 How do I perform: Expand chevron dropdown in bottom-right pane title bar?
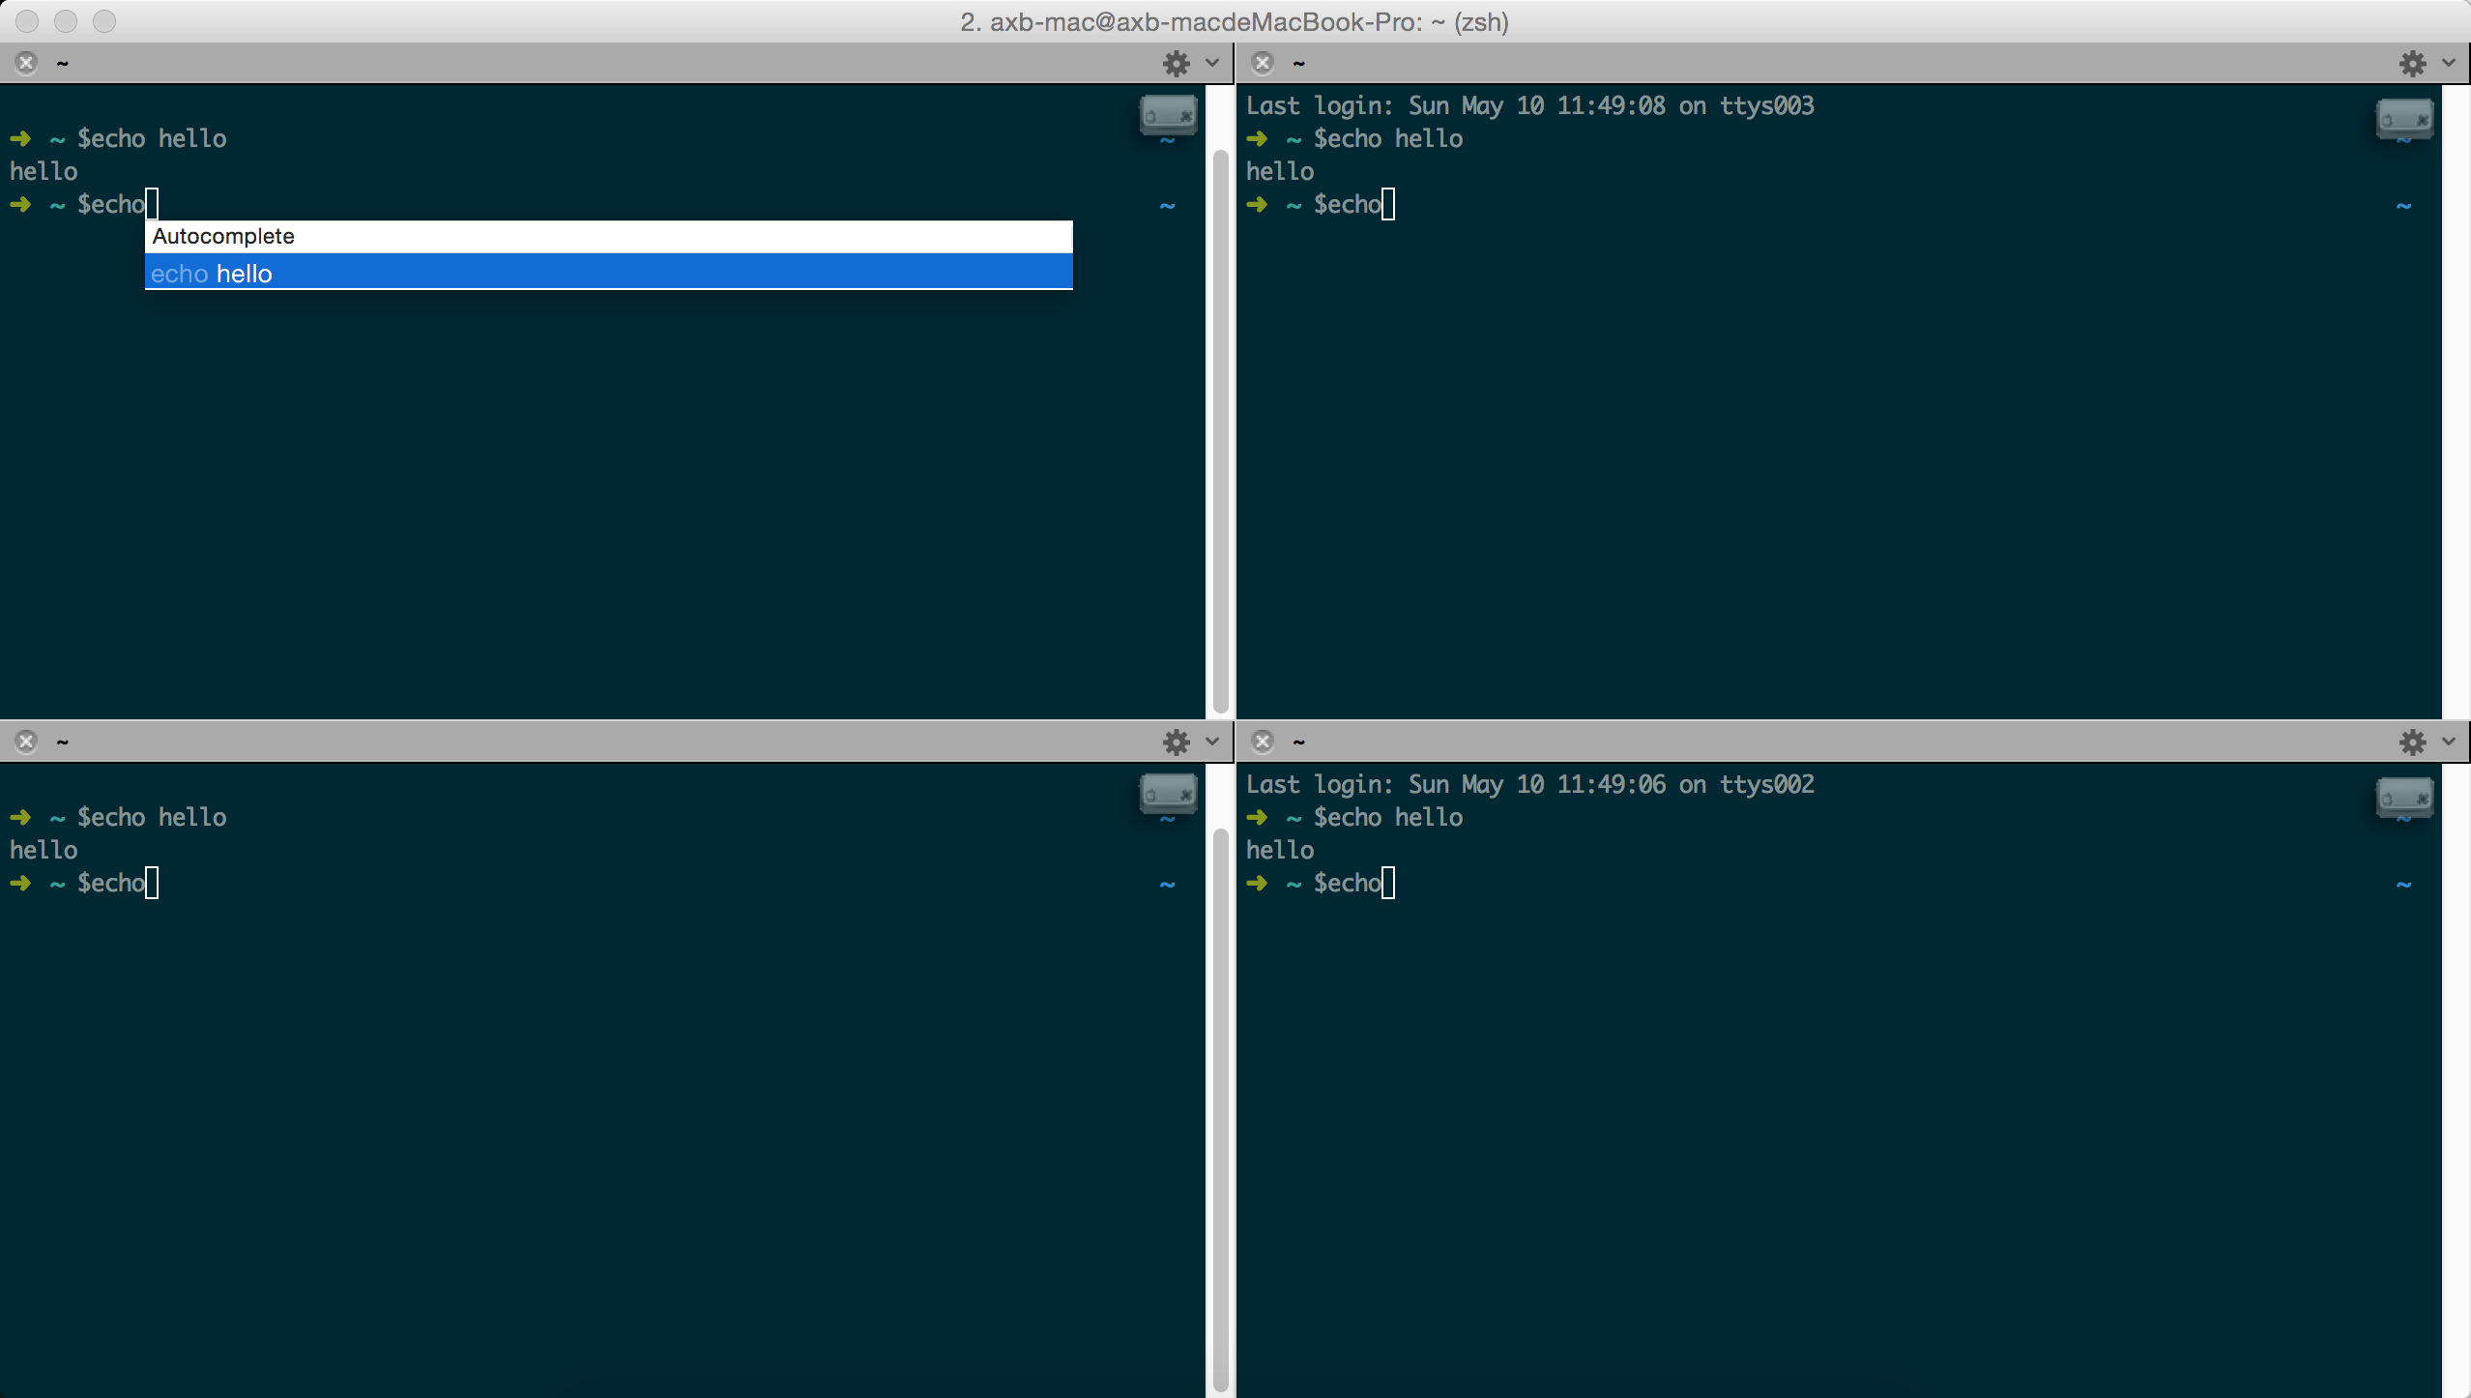[x=2448, y=742]
